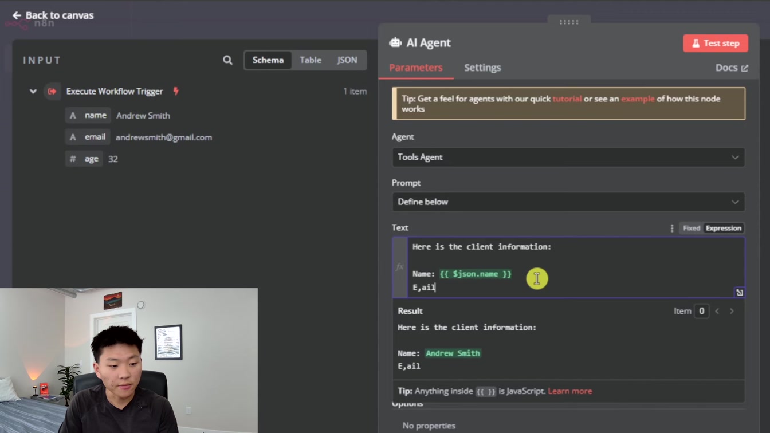
Task: Click the Back to canvas text
Action: point(60,15)
